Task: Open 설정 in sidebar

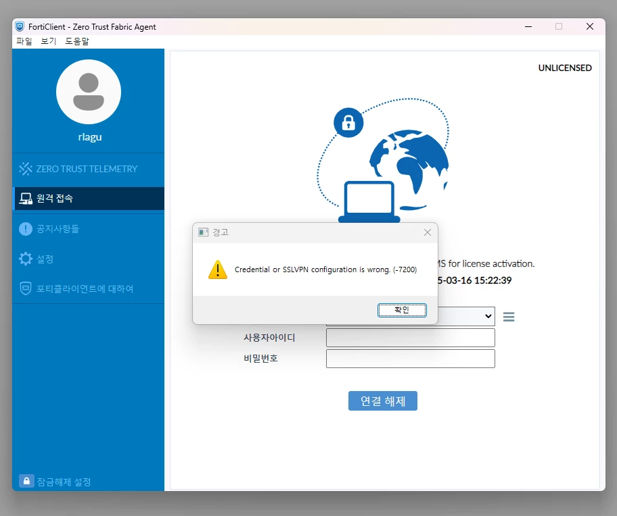Action: click(88, 259)
